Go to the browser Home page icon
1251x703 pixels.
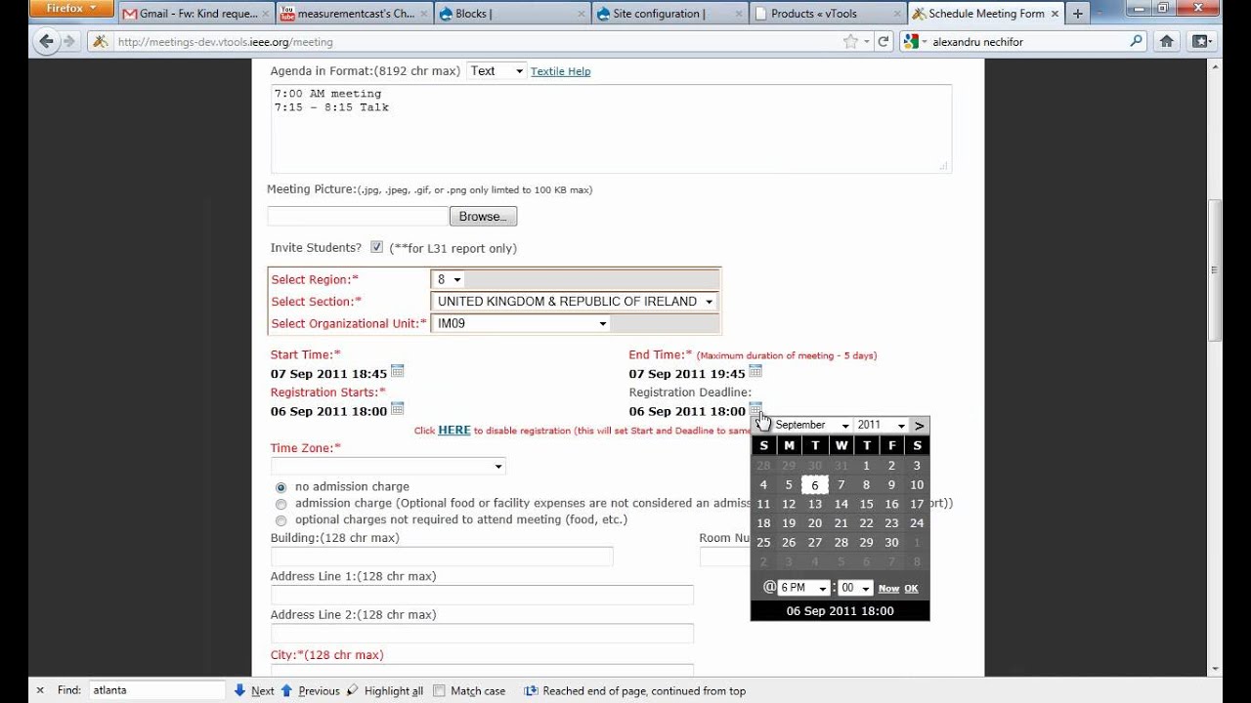coord(1167,41)
